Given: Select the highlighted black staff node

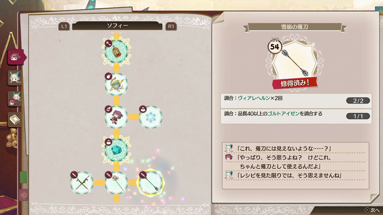Looking at the screenshot, I should (150, 183).
